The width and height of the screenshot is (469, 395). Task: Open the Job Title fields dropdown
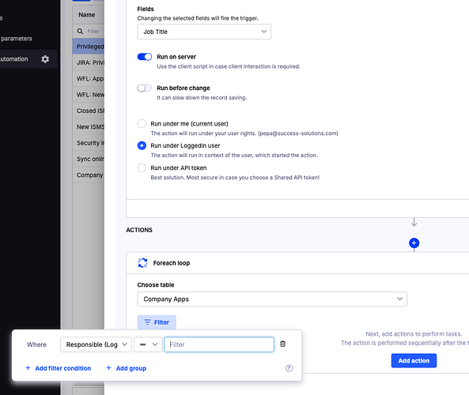[204, 32]
